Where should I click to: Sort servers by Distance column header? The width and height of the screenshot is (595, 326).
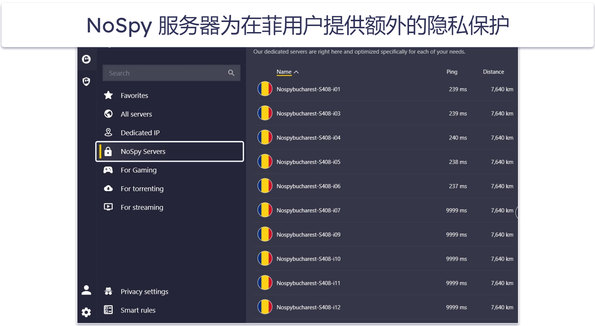pyautogui.click(x=493, y=72)
